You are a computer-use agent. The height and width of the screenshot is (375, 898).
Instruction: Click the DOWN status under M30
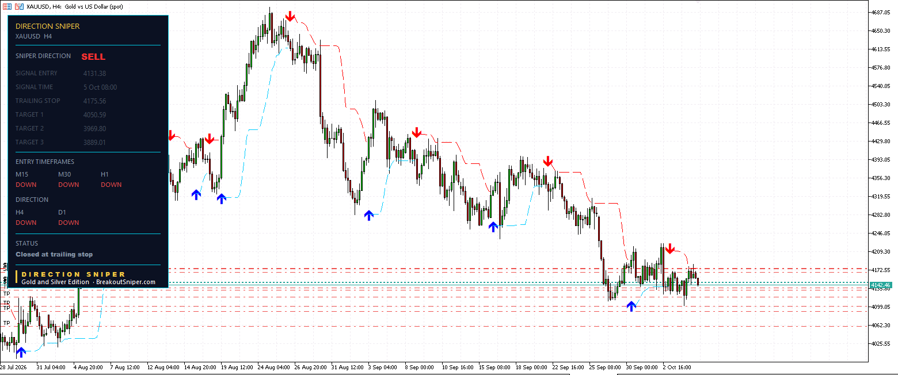69,185
